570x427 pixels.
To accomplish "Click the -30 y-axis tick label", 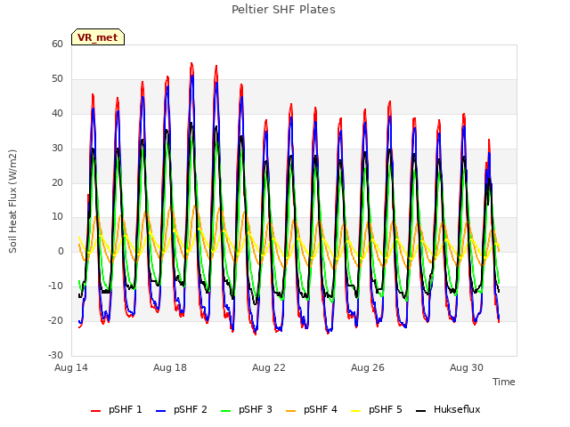I will 55,355.
